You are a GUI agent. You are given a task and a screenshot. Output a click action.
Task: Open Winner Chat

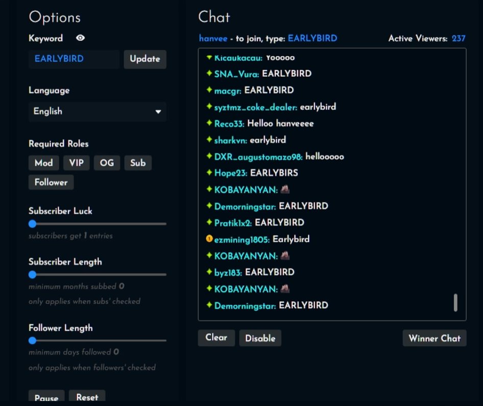[434, 338]
